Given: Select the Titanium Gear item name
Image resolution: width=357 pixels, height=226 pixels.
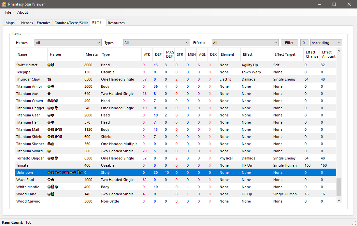Looking at the screenshot, I should [28, 115].
